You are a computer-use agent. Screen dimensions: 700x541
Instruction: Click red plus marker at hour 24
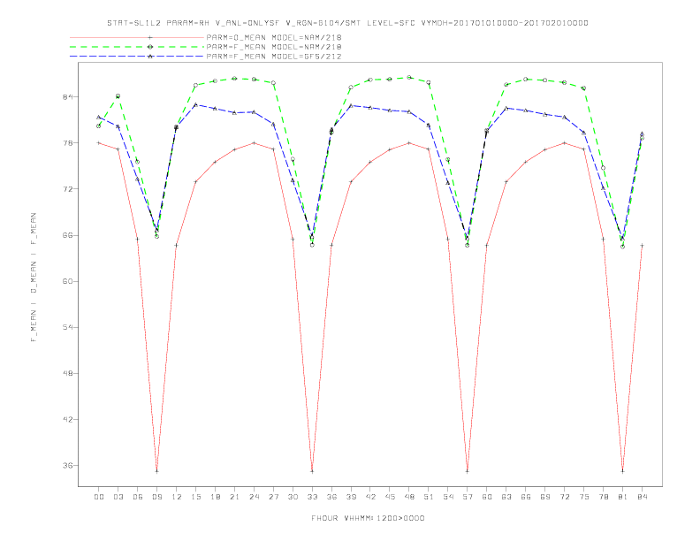[x=254, y=143]
